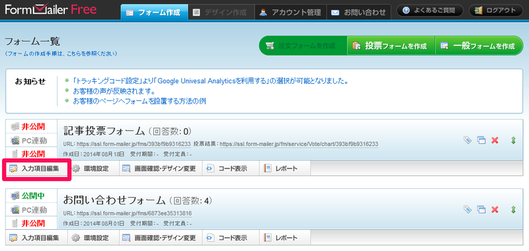
Task: Open お問い合わせフォーム URL link
Action: click(x=134, y=213)
